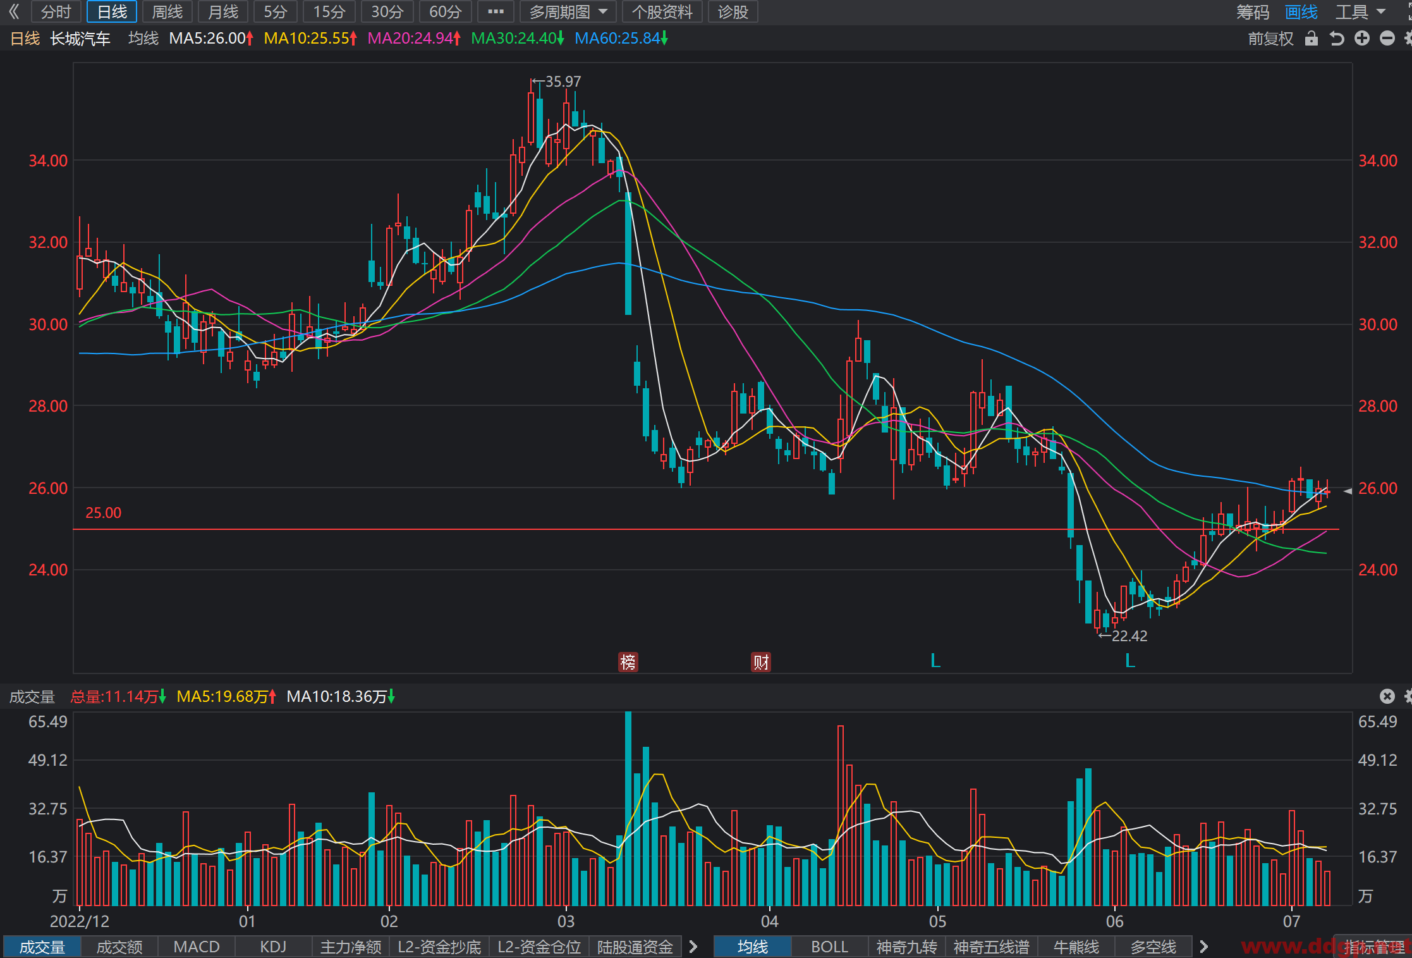
Task: Expand the 多周期图 dropdown
Action: 568,11
